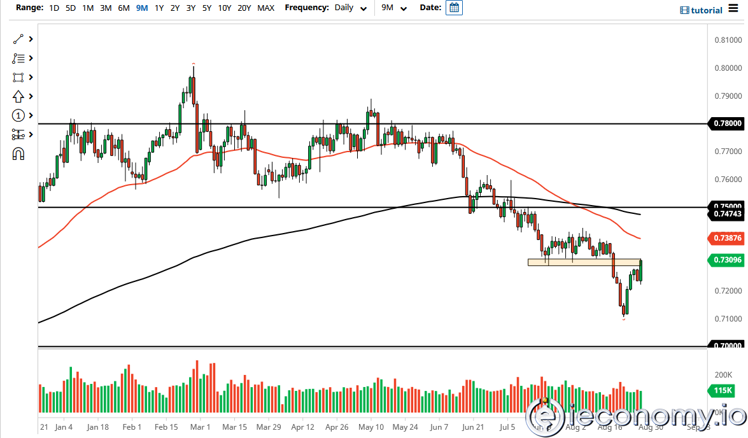This screenshot has width=748, height=438.
Task: Select the 1D range option
Action: point(53,8)
